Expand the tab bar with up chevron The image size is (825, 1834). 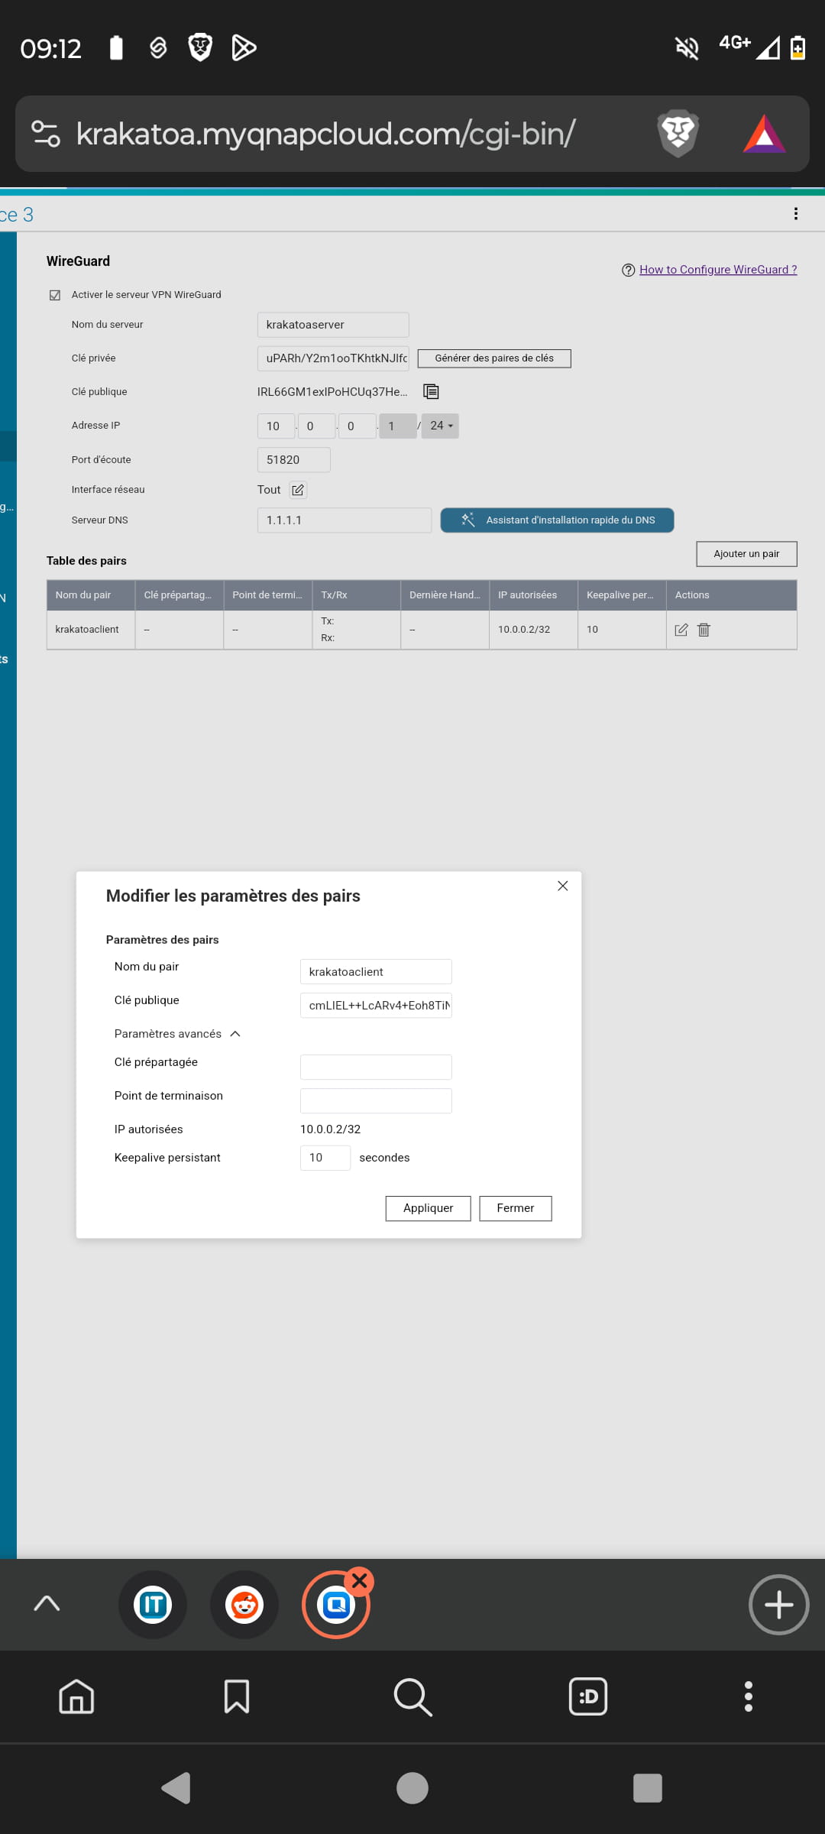[x=47, y=1604]
